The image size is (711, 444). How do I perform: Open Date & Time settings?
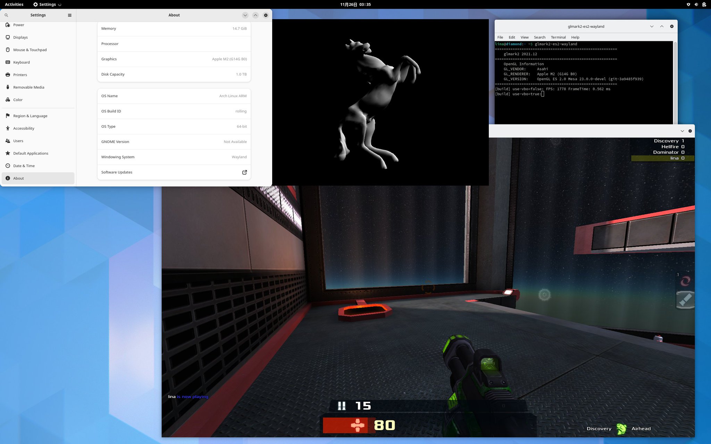[24, 166]
